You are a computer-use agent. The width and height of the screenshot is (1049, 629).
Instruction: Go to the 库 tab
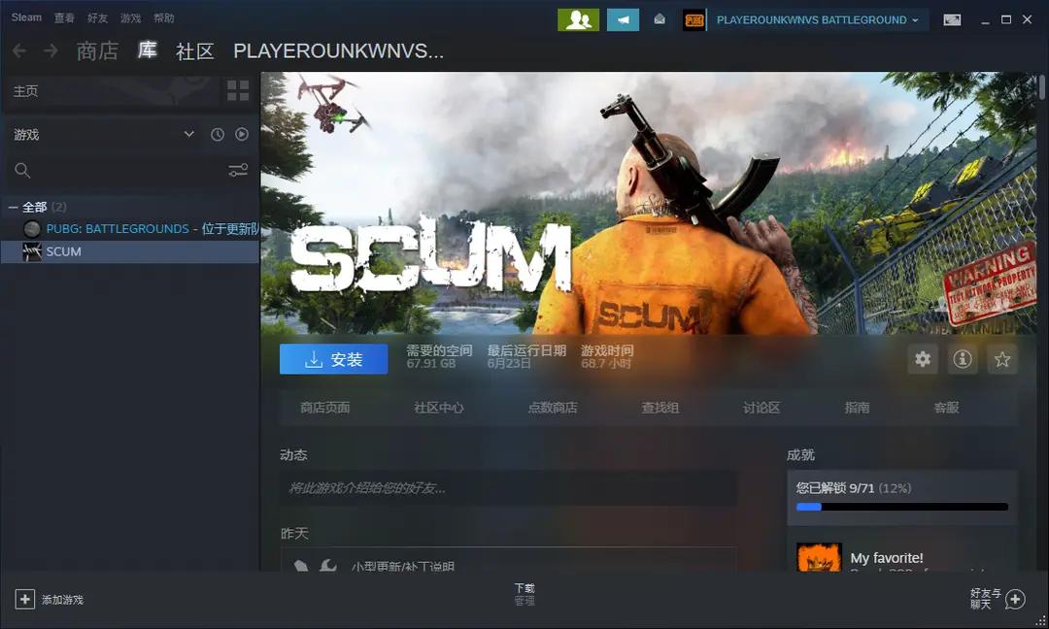(x=148, y=50)
